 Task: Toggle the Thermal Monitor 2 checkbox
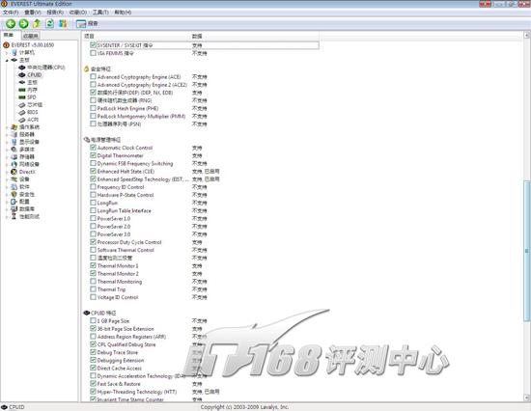(93, 273)
